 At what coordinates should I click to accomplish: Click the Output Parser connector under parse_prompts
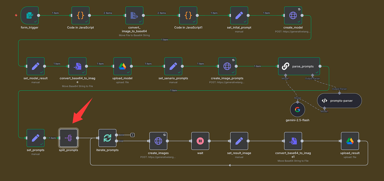312,75
